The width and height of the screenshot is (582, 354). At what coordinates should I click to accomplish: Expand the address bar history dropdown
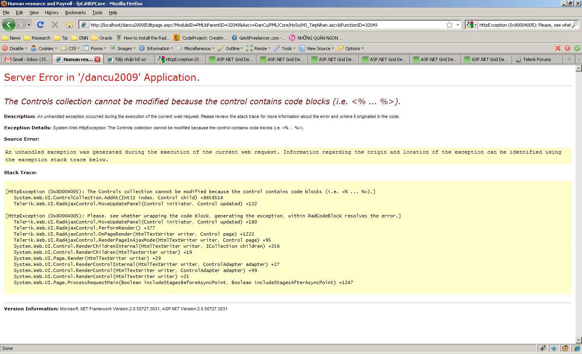point(458,25)
